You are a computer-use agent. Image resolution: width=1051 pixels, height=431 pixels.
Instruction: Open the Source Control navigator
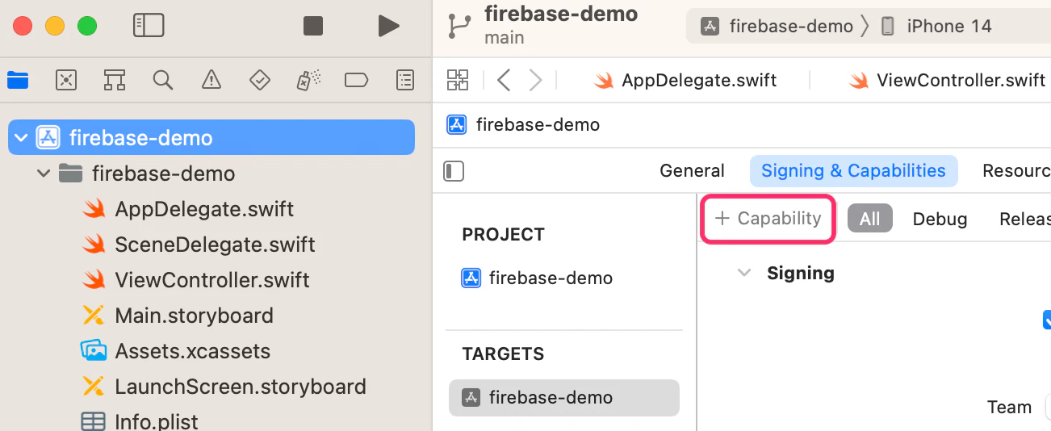66,80
